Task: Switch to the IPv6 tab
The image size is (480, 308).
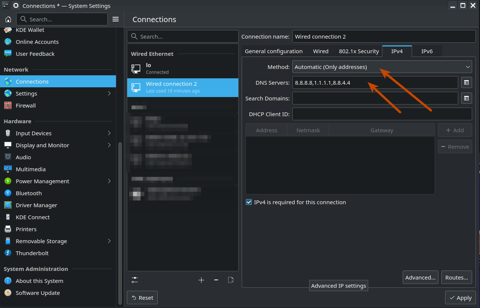Action: [427, 51]
